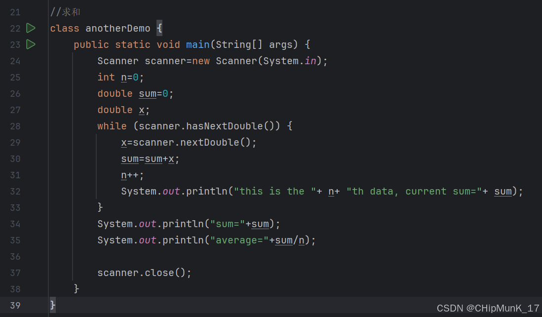
Task: Click the while keyword on line 28
Action: point(112,126)
